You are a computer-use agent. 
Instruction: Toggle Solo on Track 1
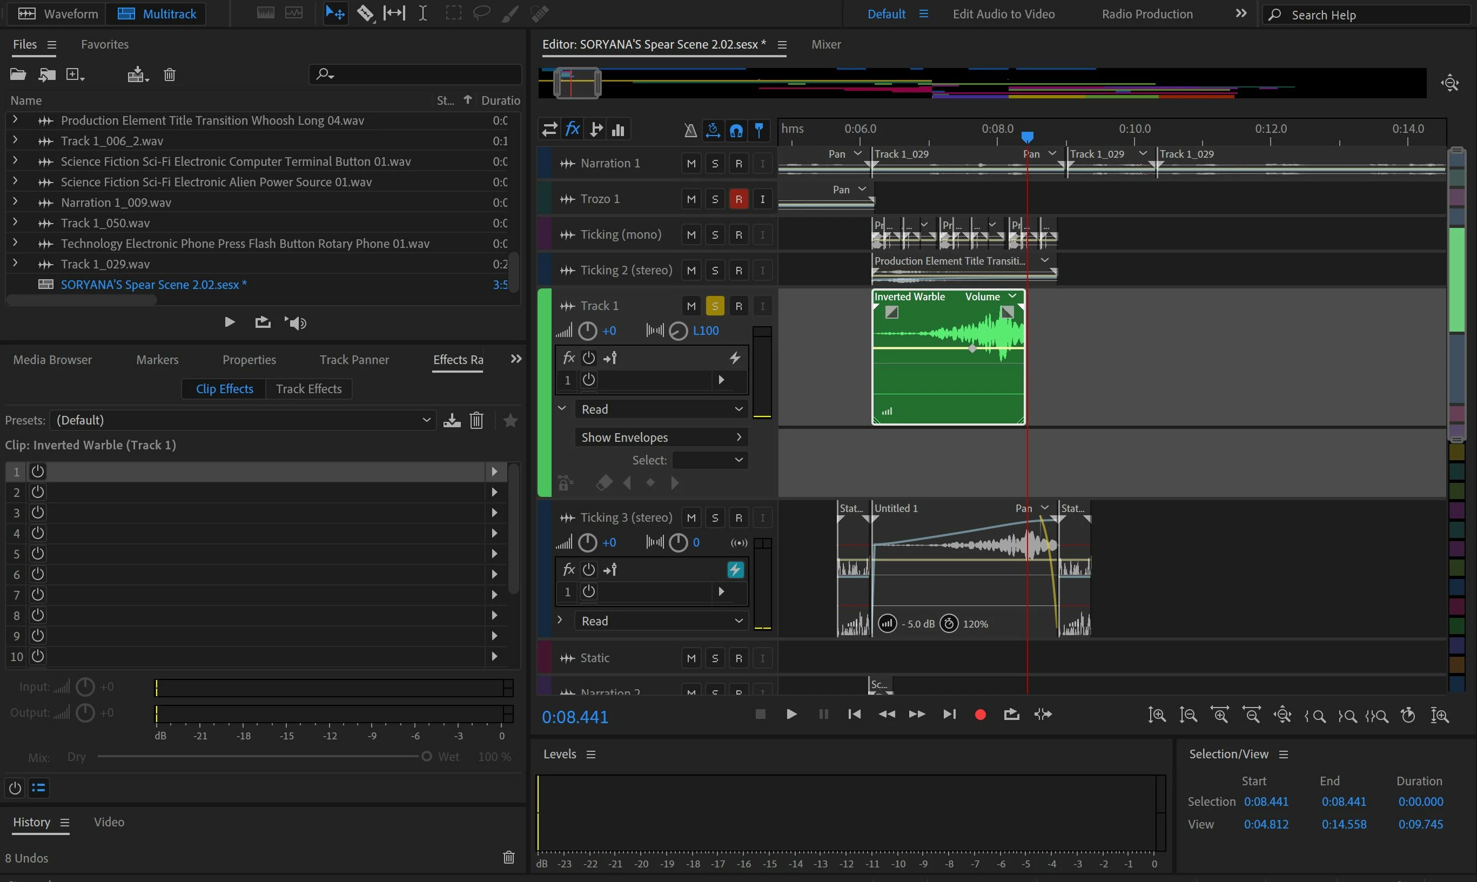[714, 306]
